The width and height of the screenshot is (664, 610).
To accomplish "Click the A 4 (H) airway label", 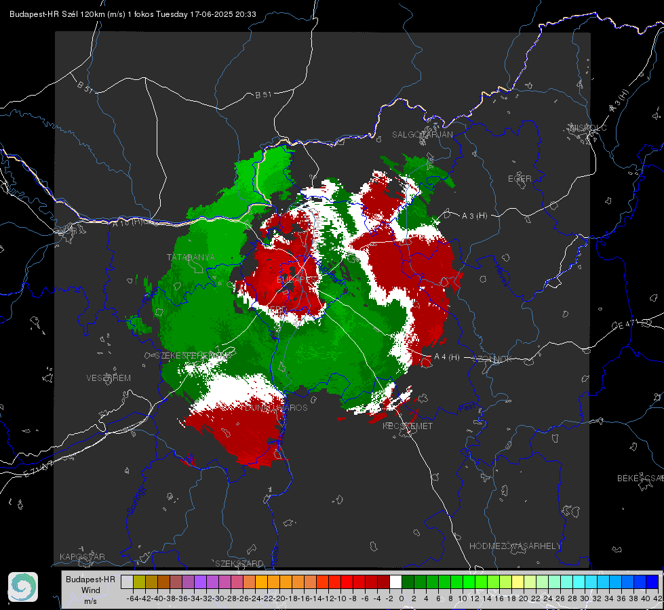I will coord(447,357).
